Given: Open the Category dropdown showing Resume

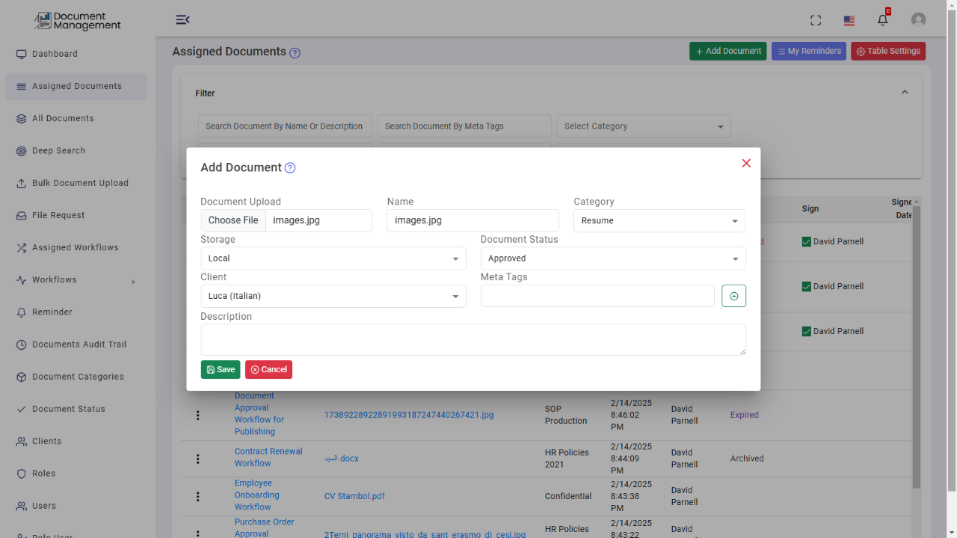Looking at the screenshot, I should click(x=659, y=220).
